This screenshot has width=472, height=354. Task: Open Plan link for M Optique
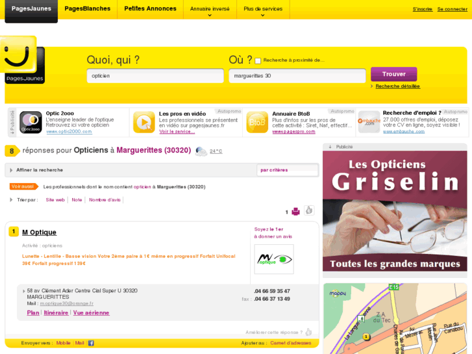coord(33,312)
